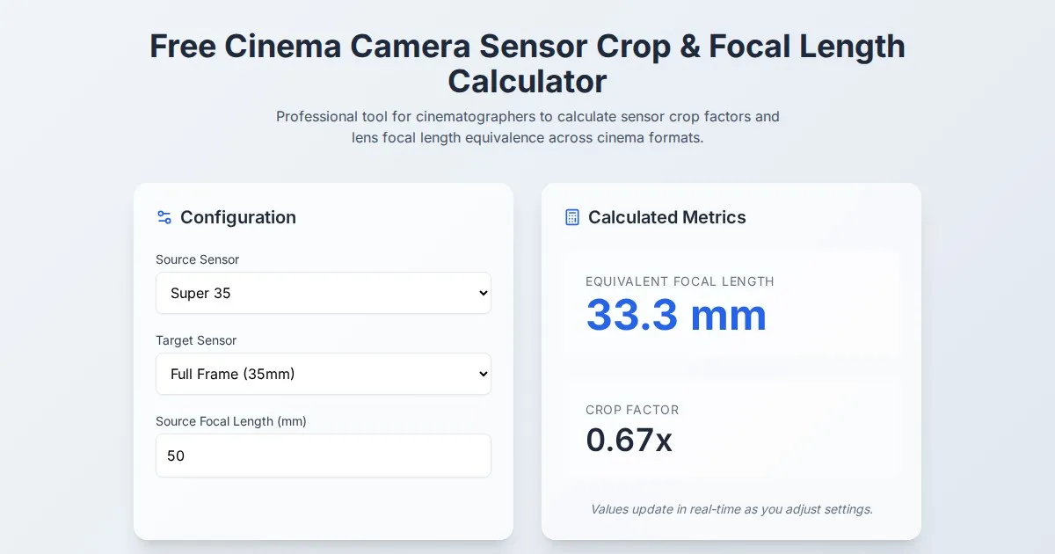
Task: Click the Target Sensor label
Action: pyautogui.click(x=196, y=340)
